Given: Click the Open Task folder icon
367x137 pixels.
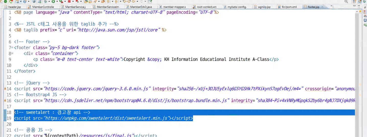Looking at the screenshot, I should (x=90, y=2).
